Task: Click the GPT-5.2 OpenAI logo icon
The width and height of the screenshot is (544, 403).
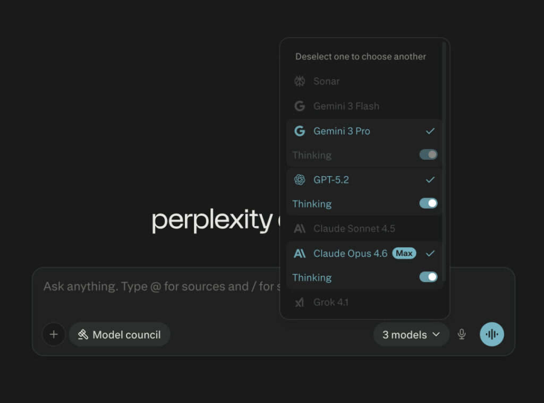Action: coord(300,180)
